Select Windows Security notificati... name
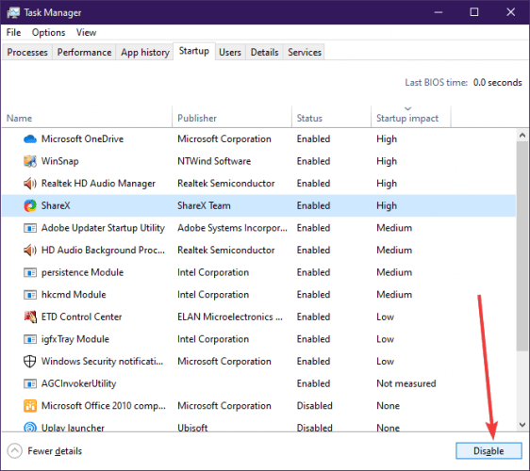 pos(103,362)
